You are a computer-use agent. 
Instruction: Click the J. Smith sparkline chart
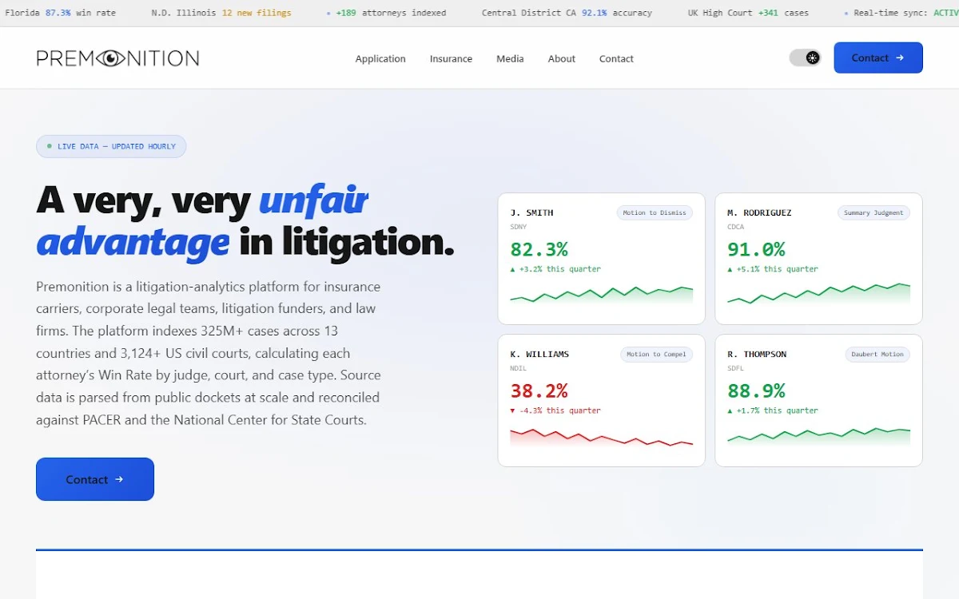coord(602,296)
